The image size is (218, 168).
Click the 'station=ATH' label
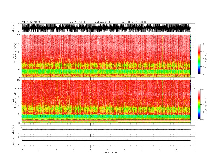102,22
